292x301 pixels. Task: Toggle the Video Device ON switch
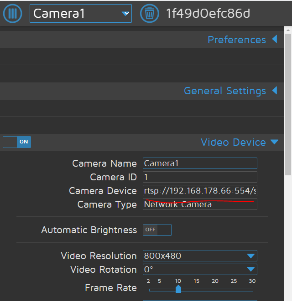(x=17, y=142)
